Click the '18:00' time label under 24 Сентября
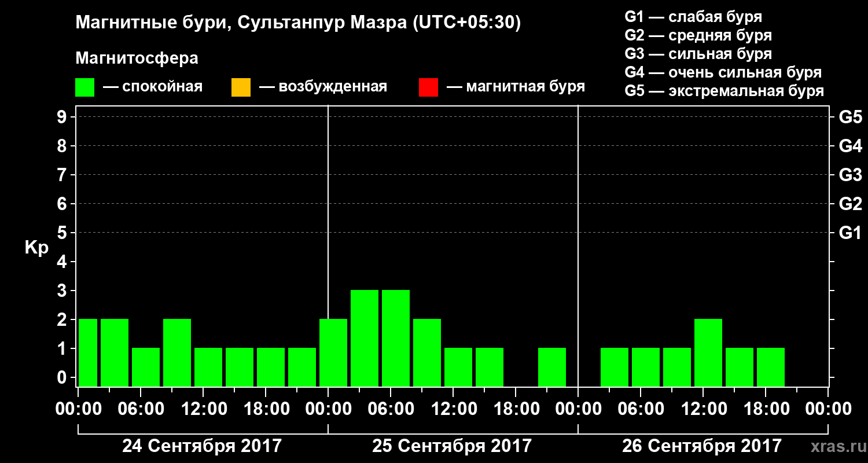 tap(266, 409)
